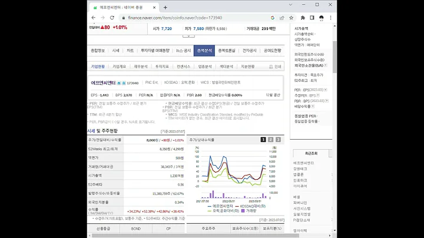Select the 업종분석 sub-tab

point(205,67)
